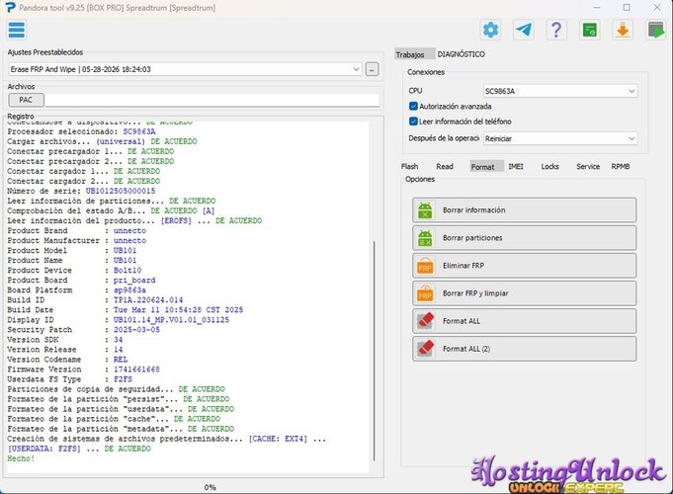
Task: Click Product Device value Bolt10
Action: pyautogui.click(x=127, y=271)
